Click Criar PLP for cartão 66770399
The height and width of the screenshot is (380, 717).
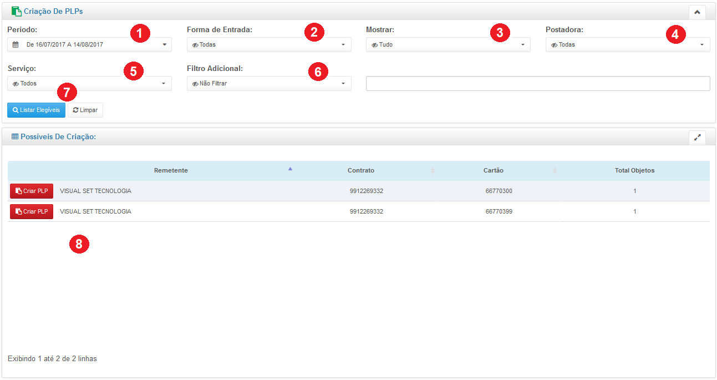pos(32,211)
